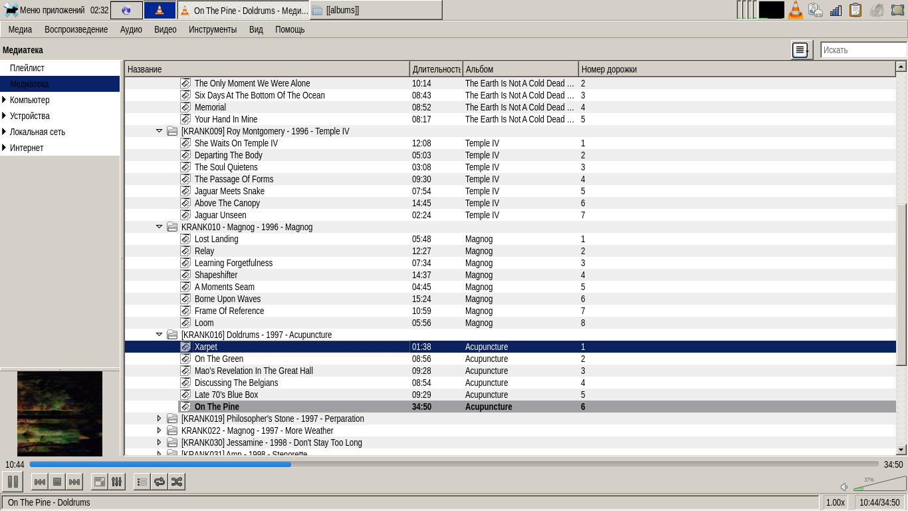Open extended settings (equalizer sliders icon)
908x511 pixels.
pyautogui.click(x=116, y=482)
